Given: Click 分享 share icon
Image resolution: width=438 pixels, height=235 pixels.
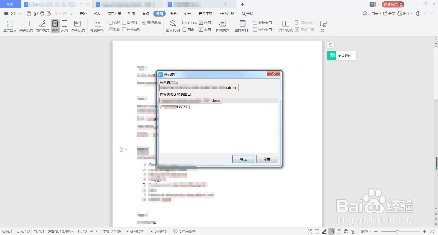Looking at the screenshot, I should [x=389, y=14].
